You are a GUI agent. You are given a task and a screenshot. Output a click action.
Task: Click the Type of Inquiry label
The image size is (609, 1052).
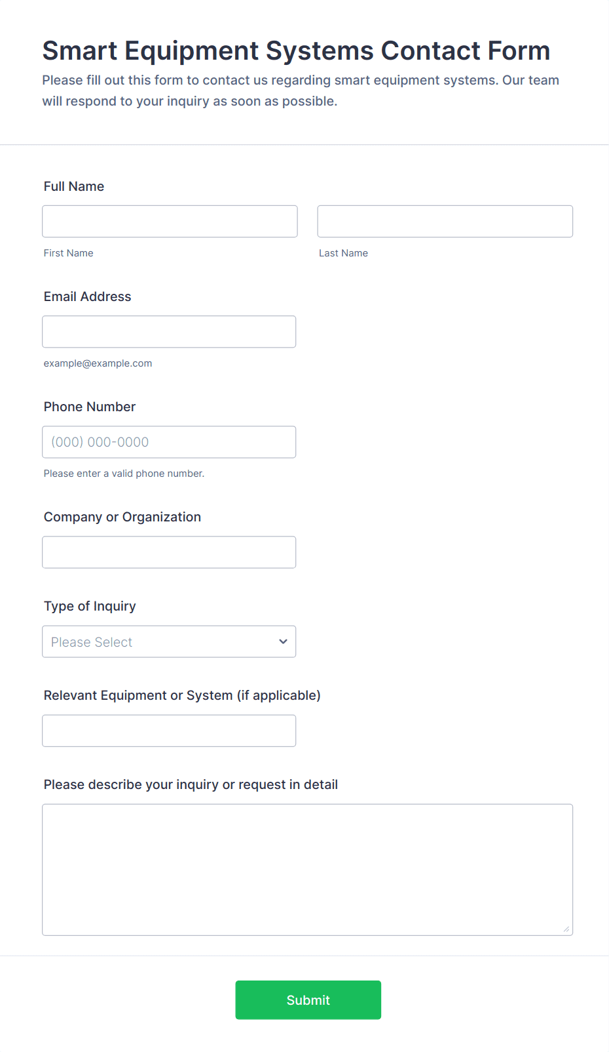coord(90,606)
